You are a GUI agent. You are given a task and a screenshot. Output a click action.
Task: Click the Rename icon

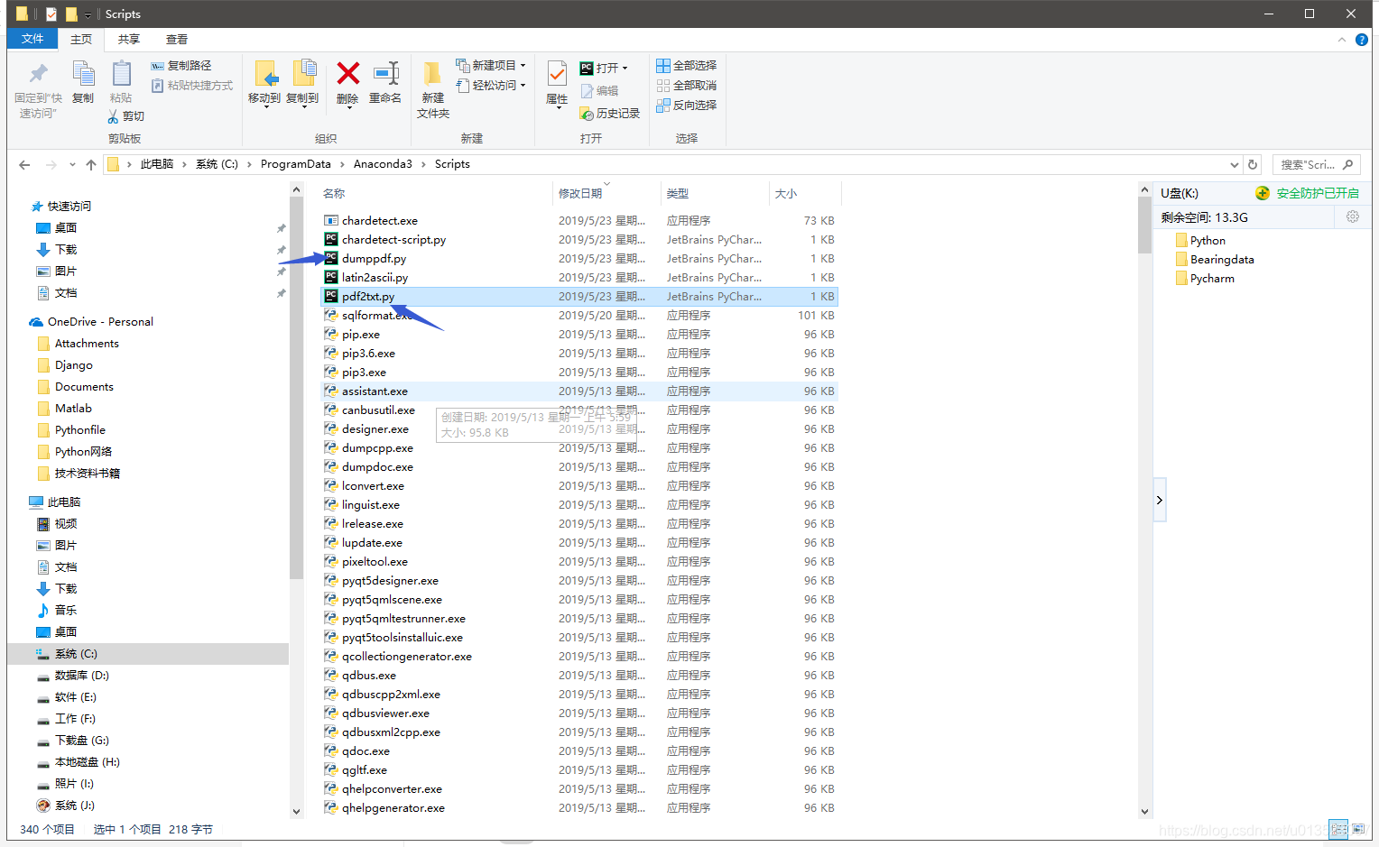(386, 73)
